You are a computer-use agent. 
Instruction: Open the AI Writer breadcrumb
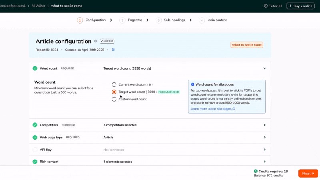click(38, 6)
